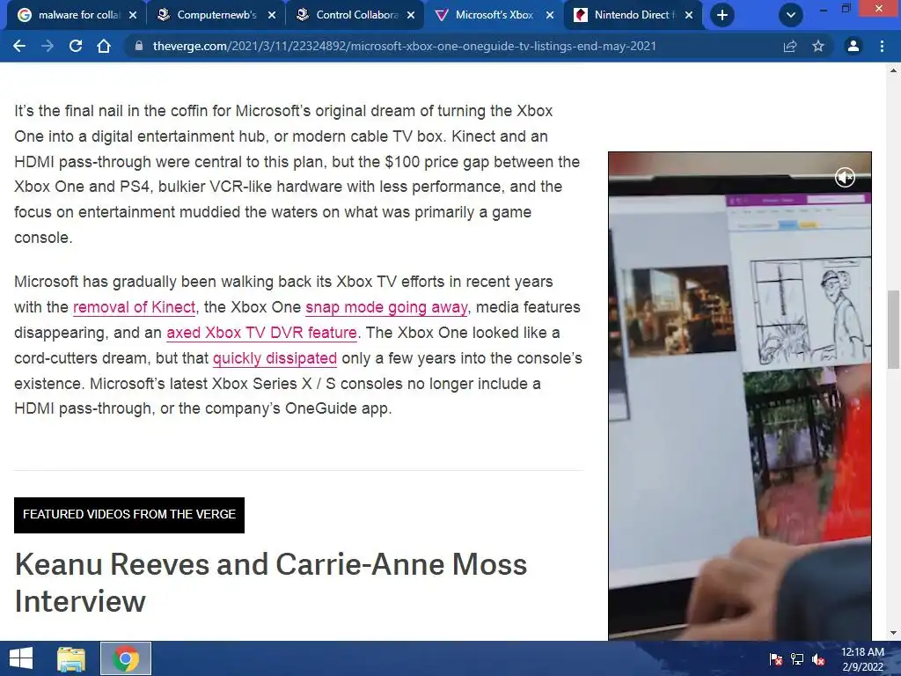Image resolution: width=901 pixels, height=676 pixels.
Task: Open the taskbar clock and date
Action: tap(862, 659)
